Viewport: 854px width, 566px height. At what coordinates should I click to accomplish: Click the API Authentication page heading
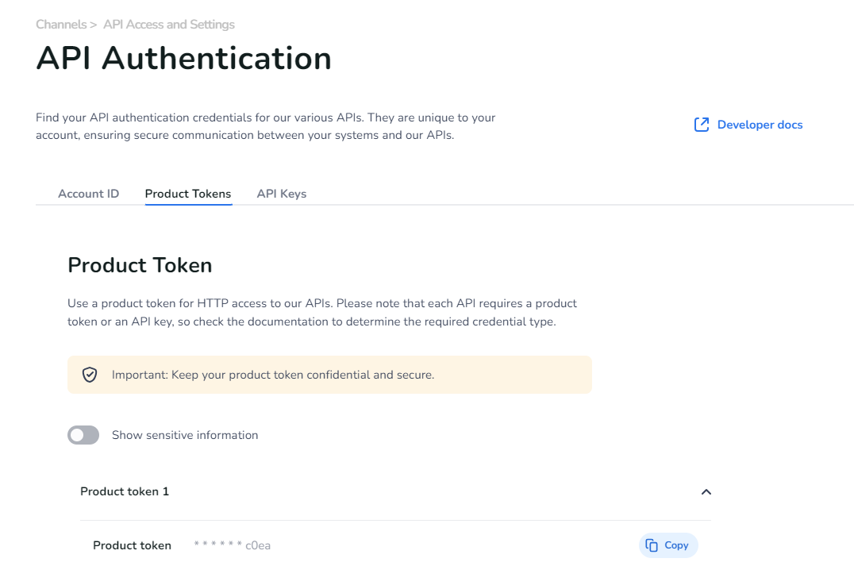pyautogui.click(x=183, y=59)
